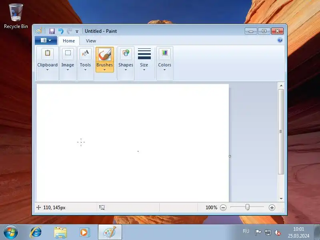The image size is (320, 240).
Task: Click the Clipboard paste icon
Action: (x=48, y=53)
